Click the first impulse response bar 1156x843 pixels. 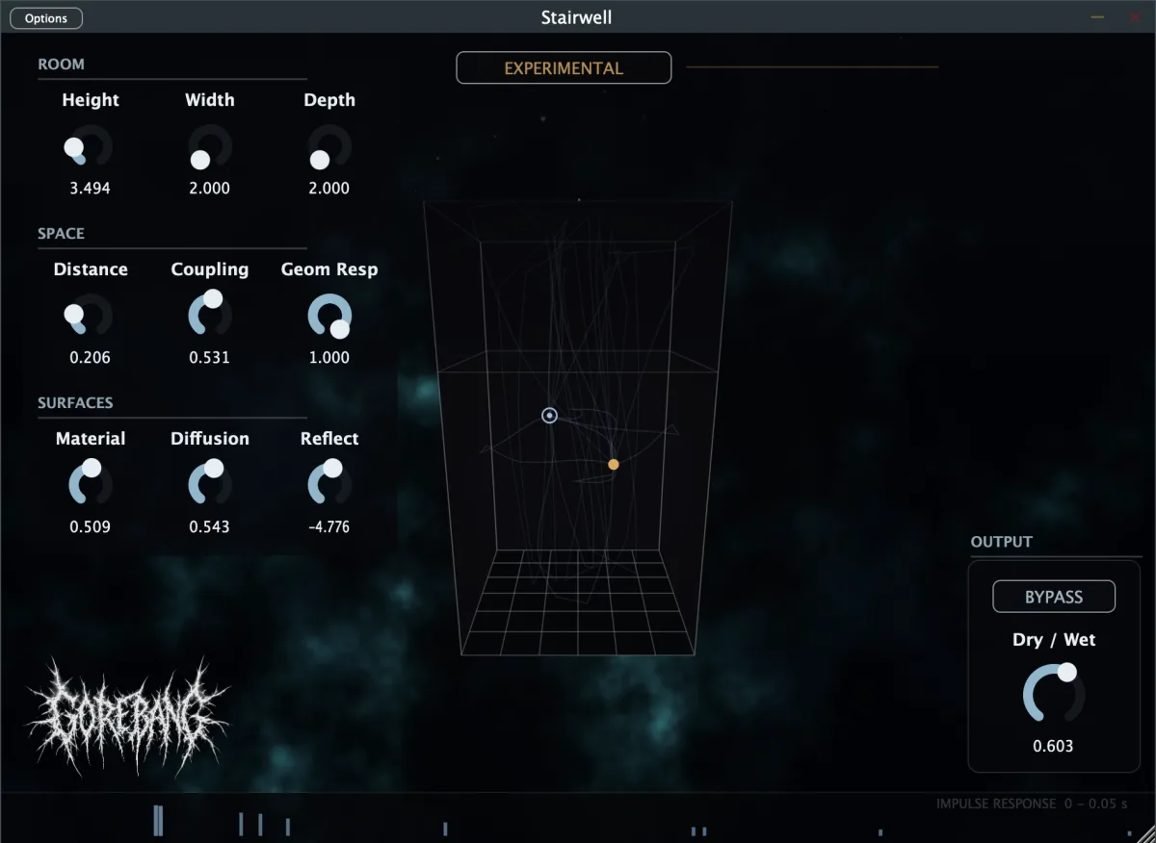point(158,820)
